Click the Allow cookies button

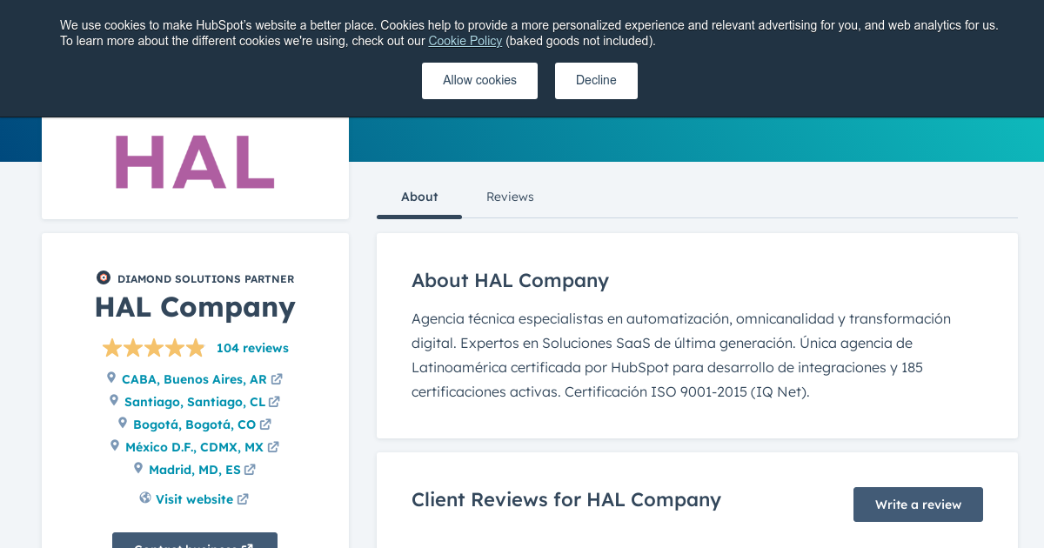click(479, 80)
